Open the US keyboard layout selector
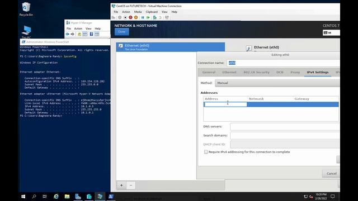The height and width of the screenshot is (201, 358). click(x=331, y=32)
